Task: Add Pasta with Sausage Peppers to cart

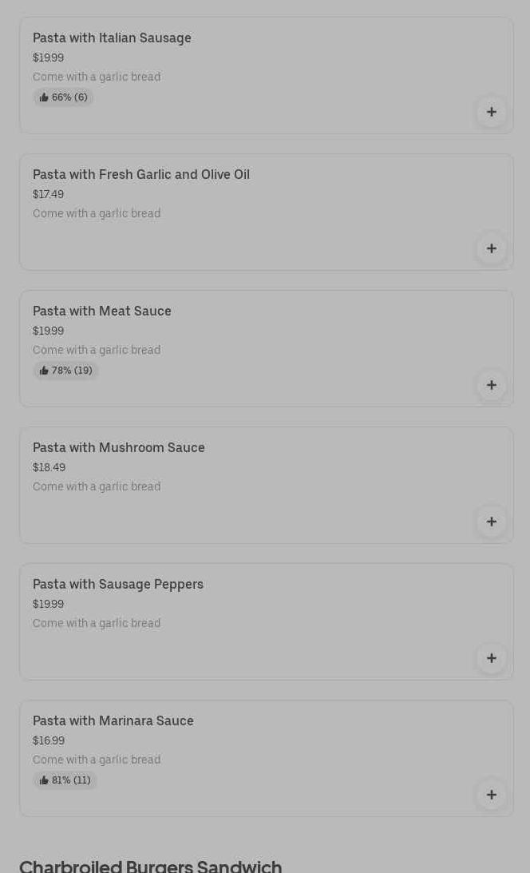Action: tap(492, 658)
